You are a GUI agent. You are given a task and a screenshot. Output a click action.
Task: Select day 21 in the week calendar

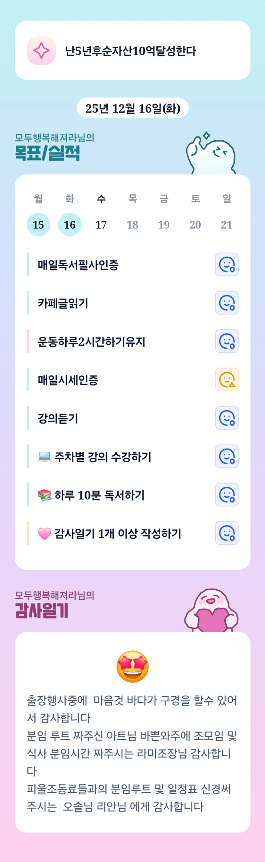pos(227,225)
